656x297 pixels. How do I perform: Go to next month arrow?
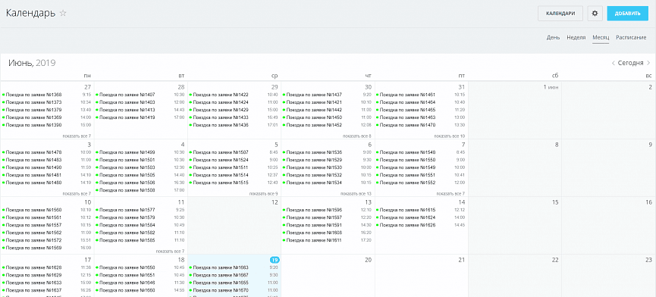coord(648,63)
